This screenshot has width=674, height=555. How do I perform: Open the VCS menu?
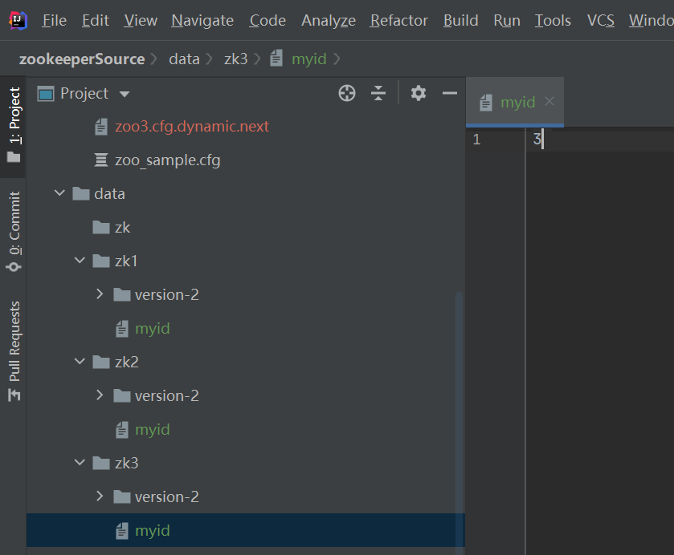pyautogui.click(x=601, y=20)
